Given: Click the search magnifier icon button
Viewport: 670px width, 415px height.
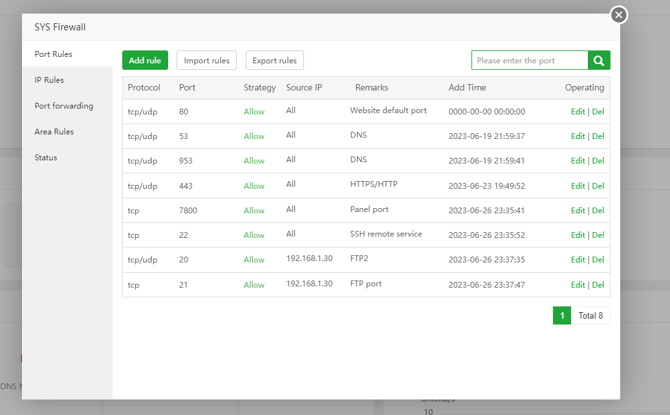Looking at the screenshot, I should click(x=599, y=60).
